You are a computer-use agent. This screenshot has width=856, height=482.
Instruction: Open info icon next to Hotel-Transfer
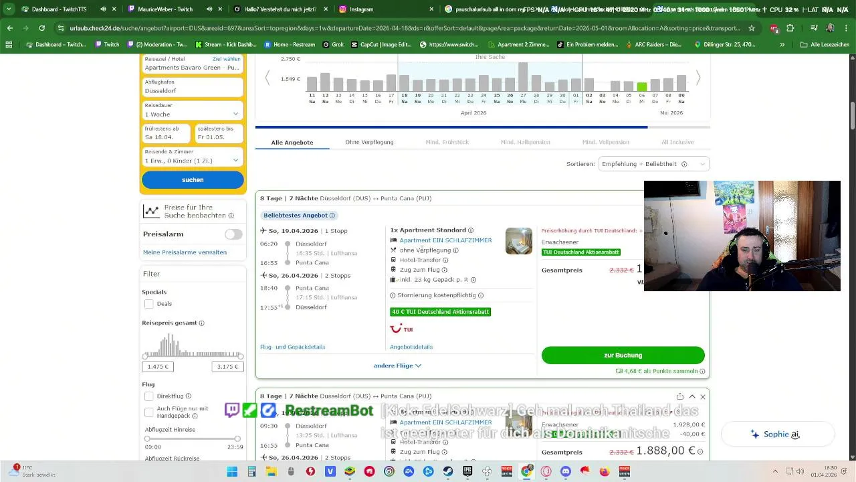click(445, 260)
